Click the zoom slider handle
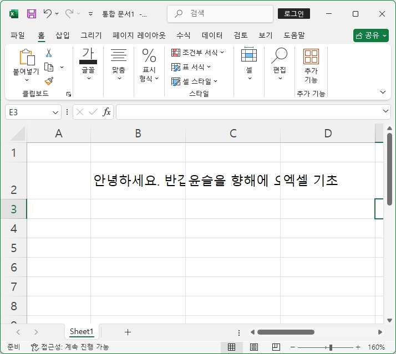Viewport: 396px width, 354px height. point(331,347)
